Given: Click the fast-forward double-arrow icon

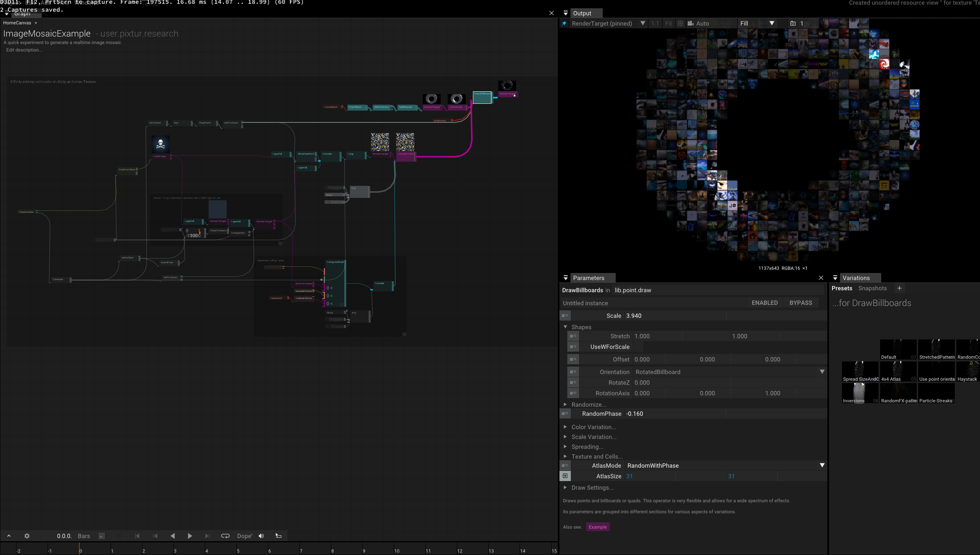Looking at the screenshot, I should 208,536.
